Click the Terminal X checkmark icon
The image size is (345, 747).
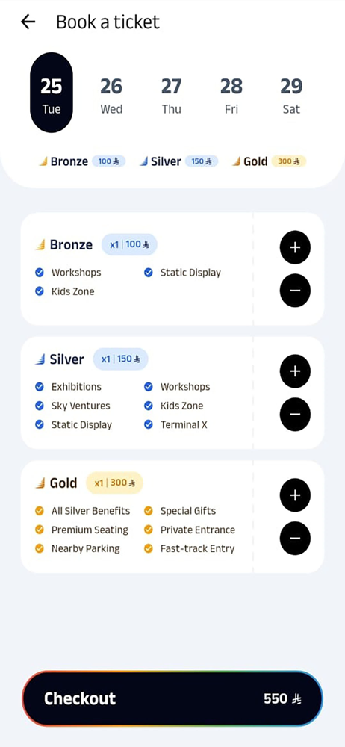(148, 424)
